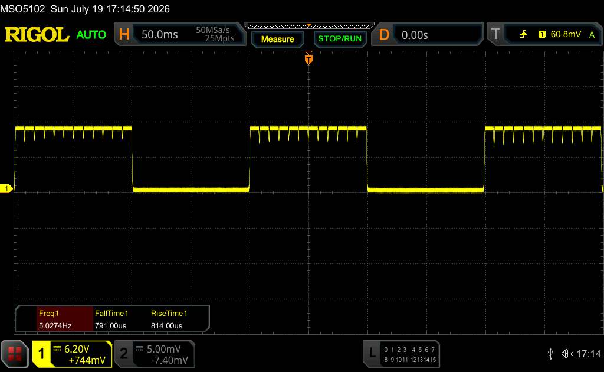The height and width of the screenshot is (372, 604).
Task: Click the trigger source channel 1 indicator
Action: click(541, 34)
